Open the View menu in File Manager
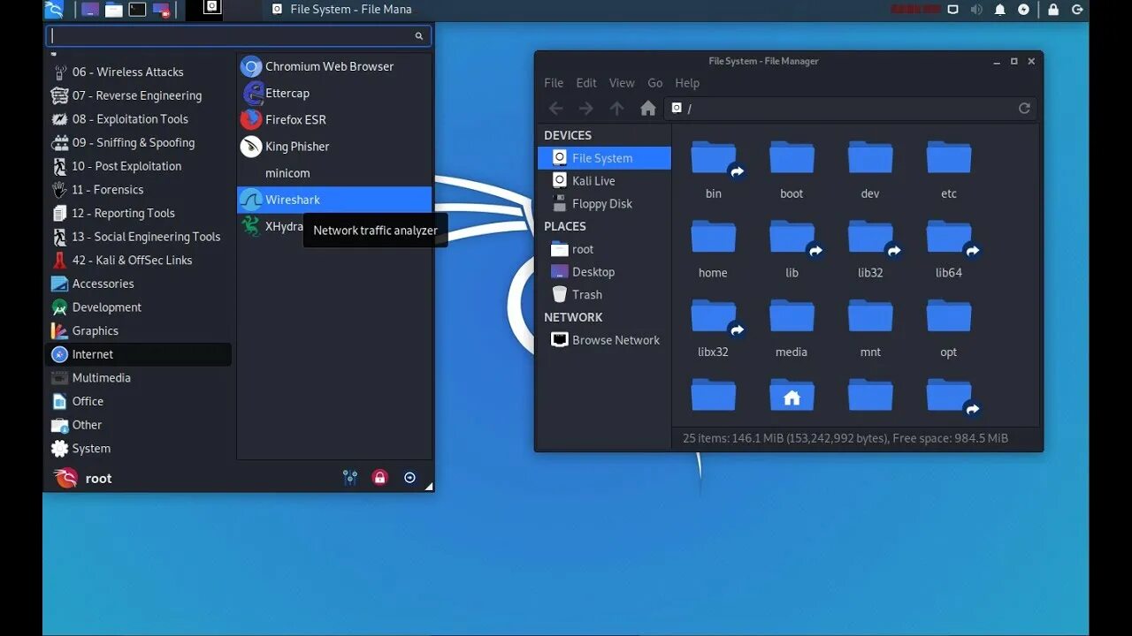Image resolution: width=1132 pixels, height=636 pixels. 622,83
